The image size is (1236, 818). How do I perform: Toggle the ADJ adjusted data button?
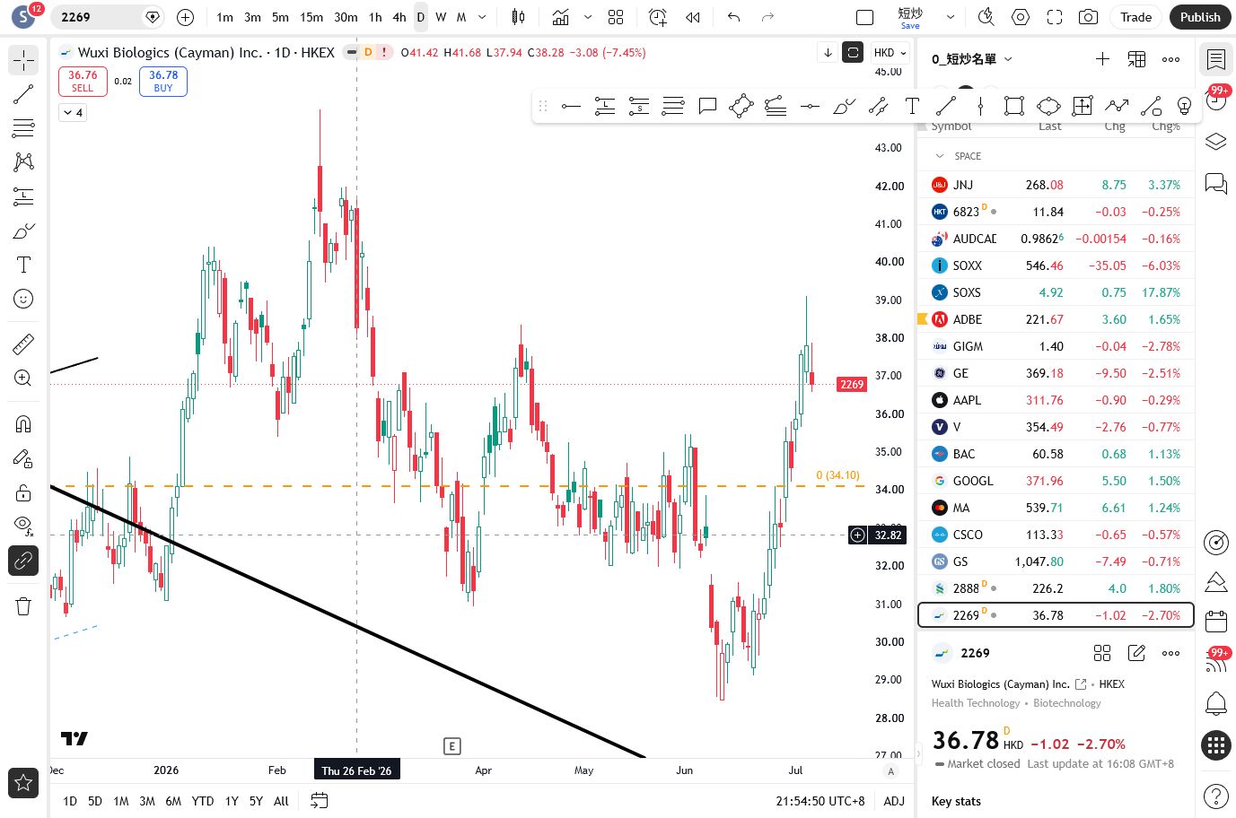894,801
